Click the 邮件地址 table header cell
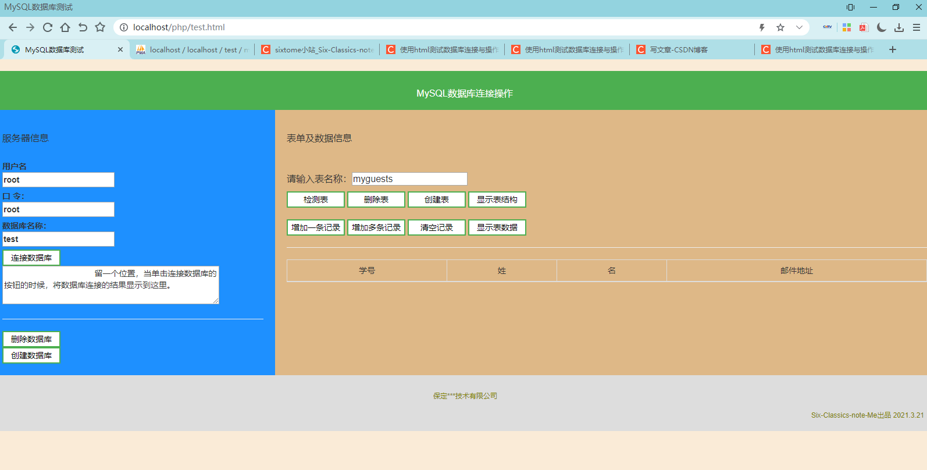Viewport: 927px width, 470px height. click(x=797, y=270)
